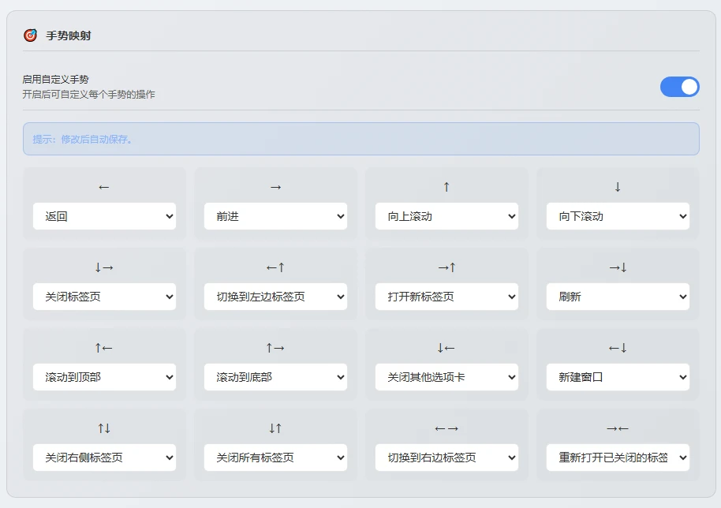Expand the 关闭右侧标签页 selector
Screen dimensions: 721x508
[x=103, y=458]
